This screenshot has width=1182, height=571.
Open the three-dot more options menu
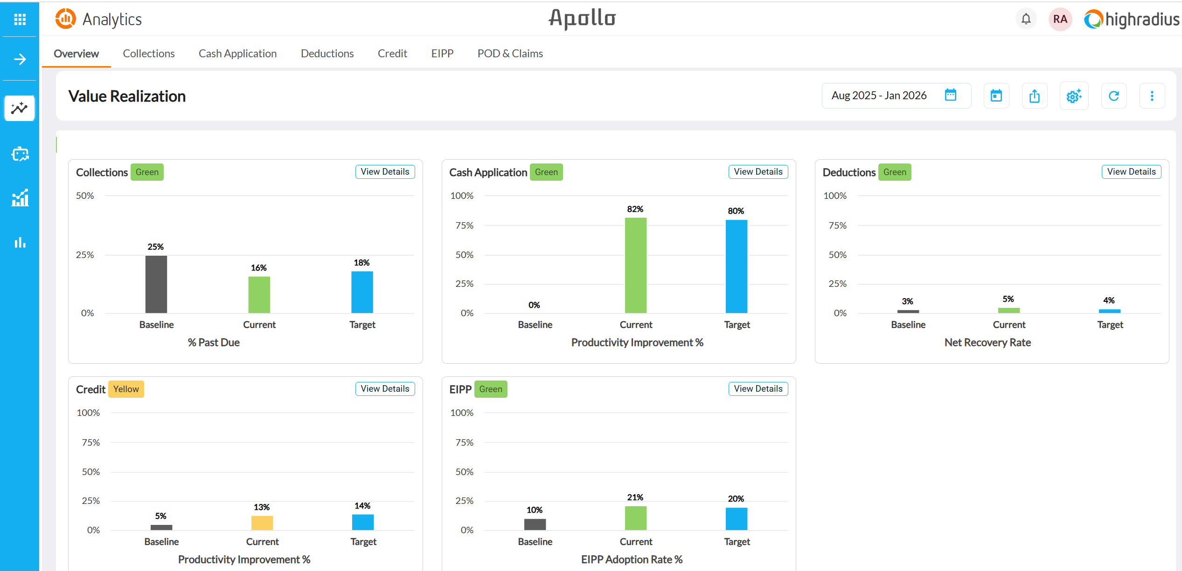tap(1152, 96)
